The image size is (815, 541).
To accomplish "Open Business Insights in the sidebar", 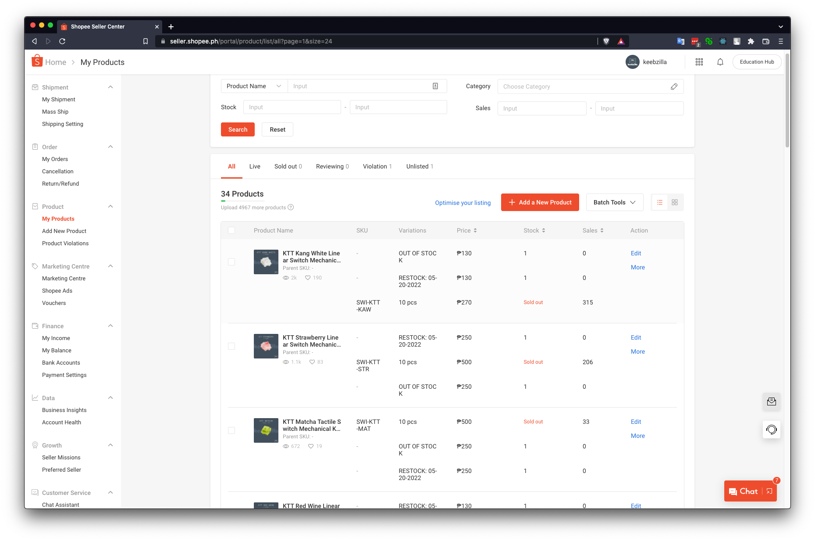I will click(x=64, y=410).
